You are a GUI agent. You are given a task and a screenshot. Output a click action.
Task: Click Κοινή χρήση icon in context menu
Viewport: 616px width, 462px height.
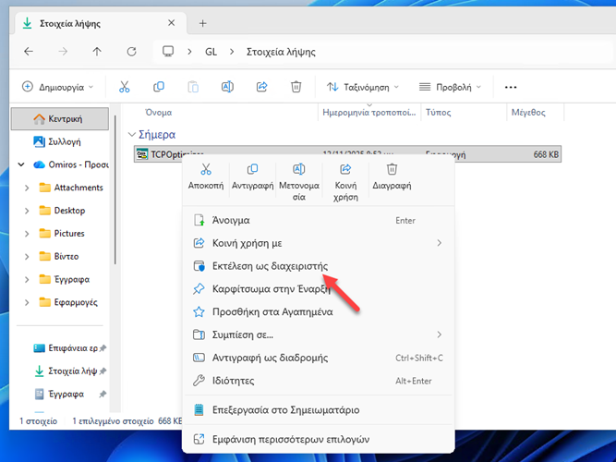tap(345, 170)
